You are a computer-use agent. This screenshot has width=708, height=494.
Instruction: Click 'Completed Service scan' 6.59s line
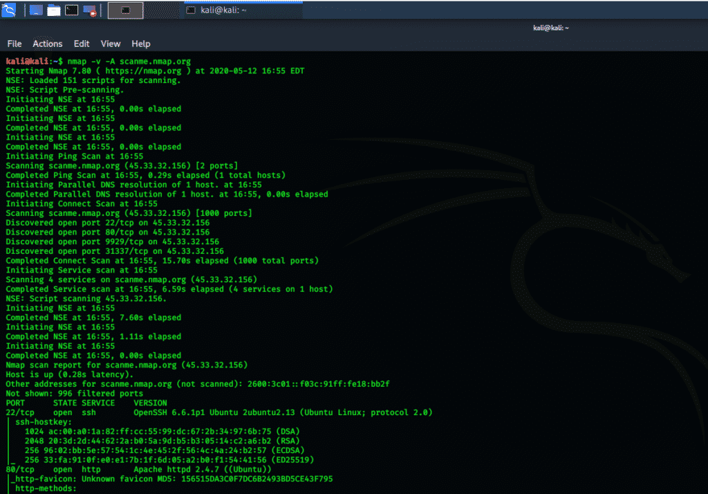[169, 289]
